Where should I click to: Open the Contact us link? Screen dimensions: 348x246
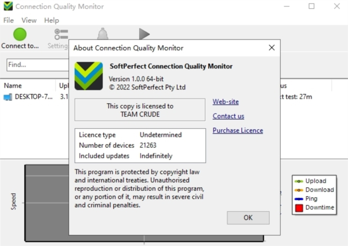pos(229,116)
